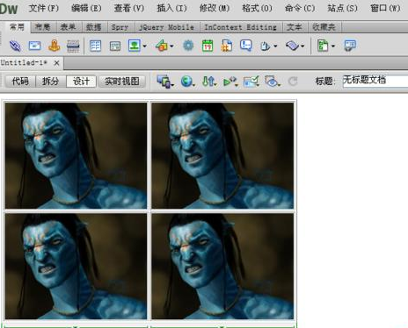Switch to the 文本 insert tab

[295, 27]
